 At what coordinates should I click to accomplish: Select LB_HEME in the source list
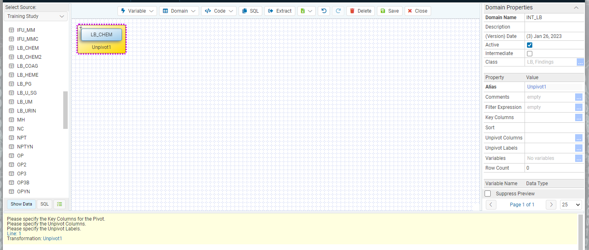pyautogui.click(x=28, y=75)
